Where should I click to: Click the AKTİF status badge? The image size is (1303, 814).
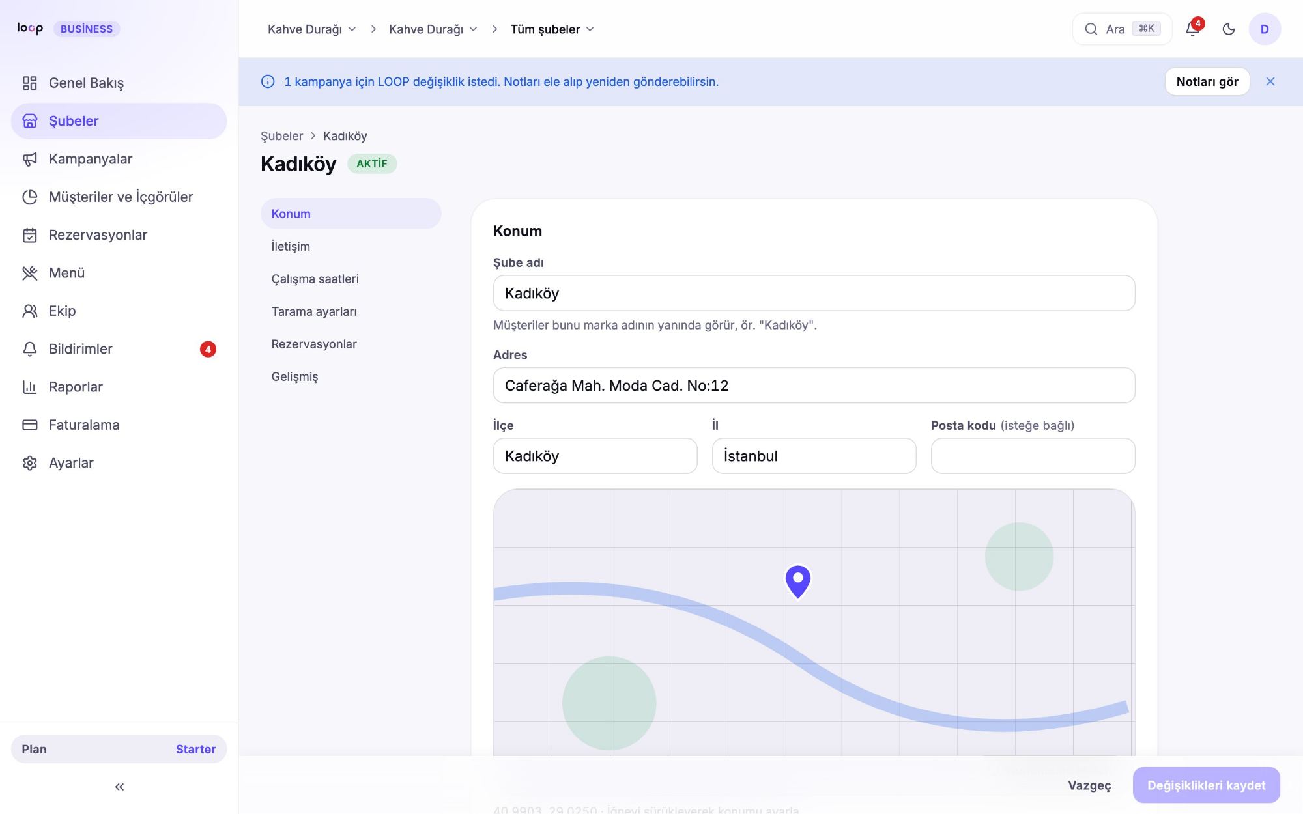[372, 163]
